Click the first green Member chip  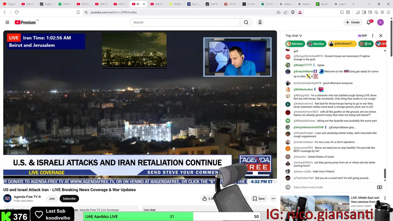click(x=295, y=44)
